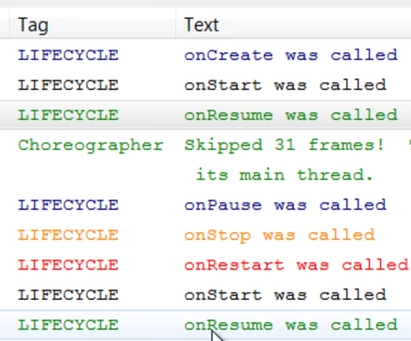Select the red 'onRestart was called' message
Viewport: 411px width, 341px height.
(x=297, y=265)
